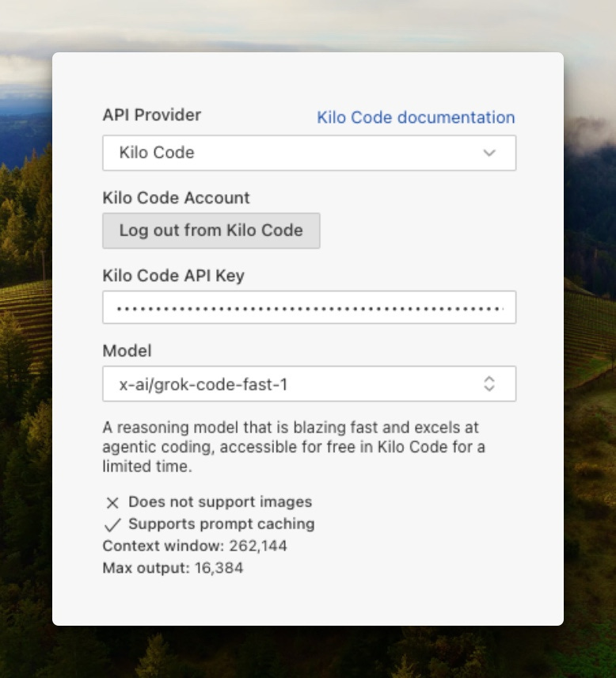Click the "Does not support images" text
This screenshot has height=678, width=616.
tap(220, 502)
